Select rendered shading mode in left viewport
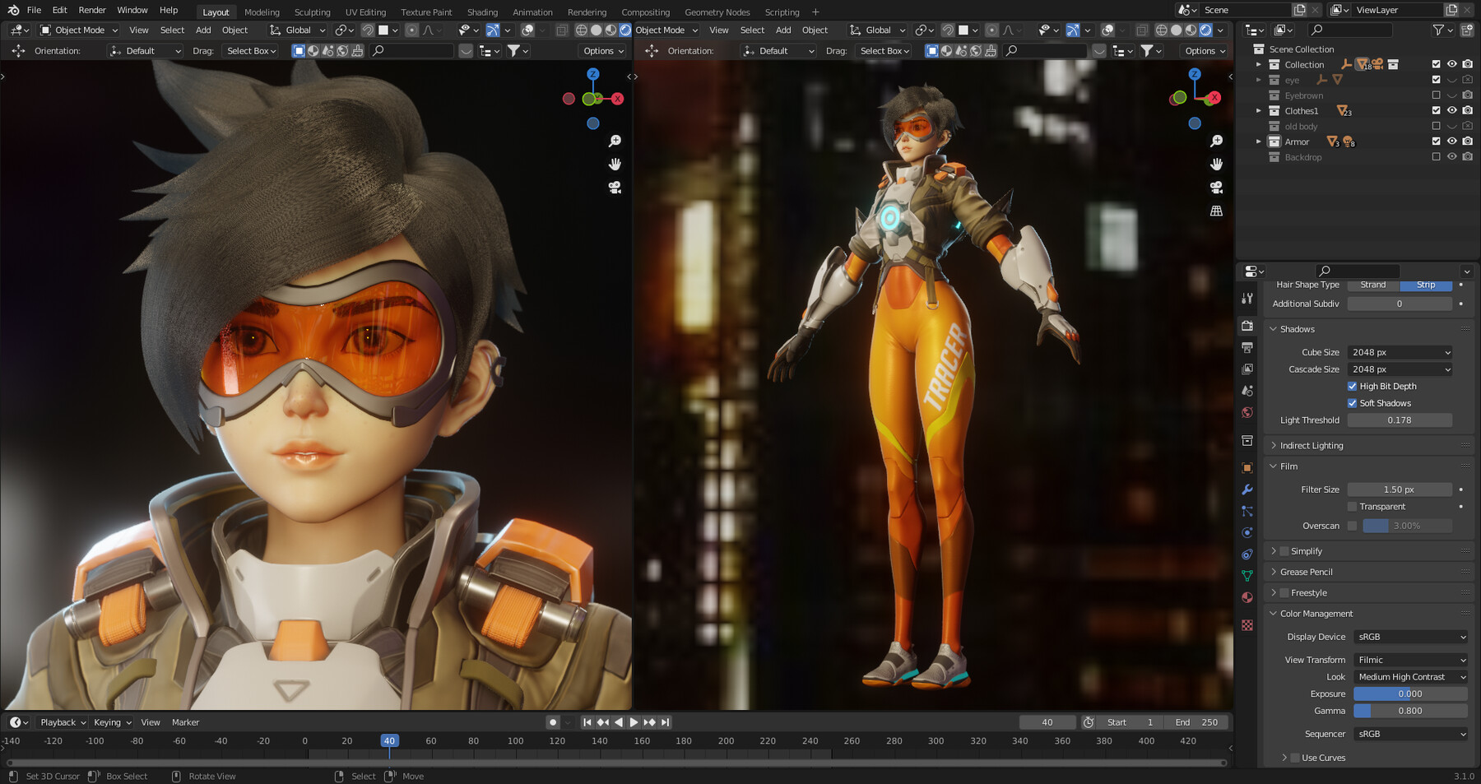 click(x=625, y=30)
